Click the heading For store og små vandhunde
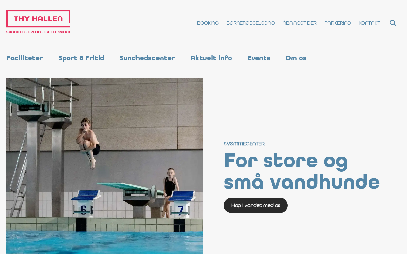Screen dimensions: 407x254 point(302,171)
